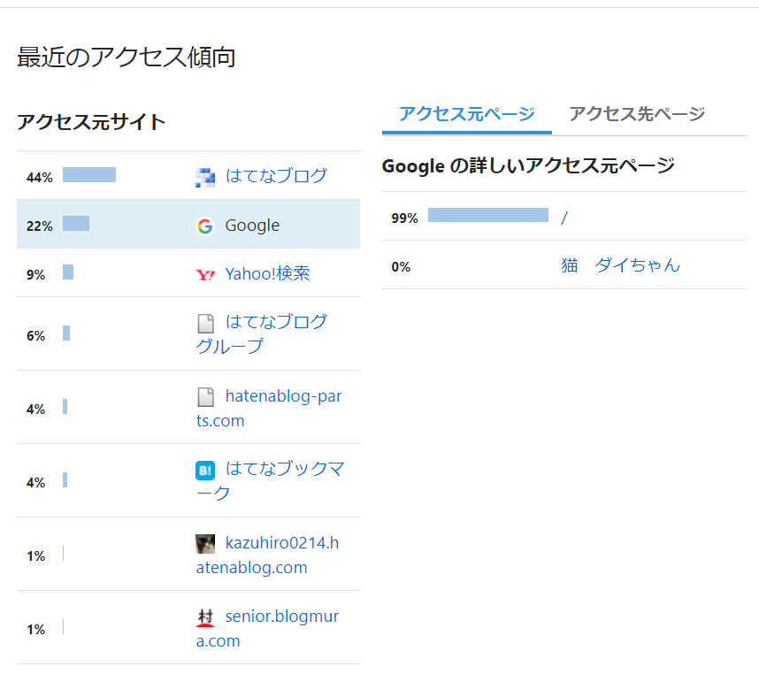Click the 44% bar for はてなブログ

(x=89, y=175)
